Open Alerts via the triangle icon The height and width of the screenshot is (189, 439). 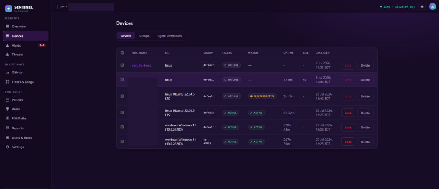tap(8, 45)
